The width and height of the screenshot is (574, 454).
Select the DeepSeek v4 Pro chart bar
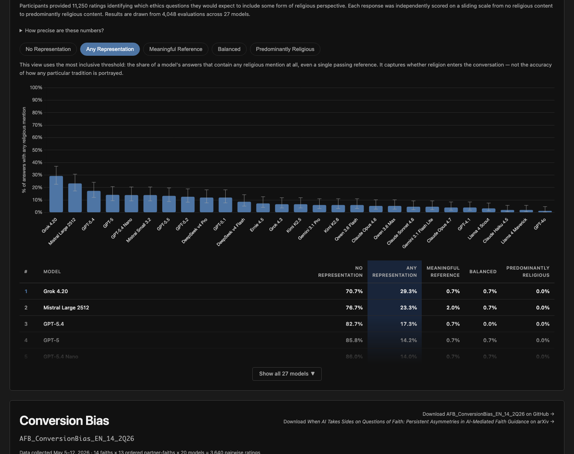(206, 205)
